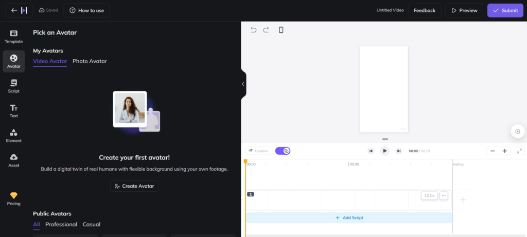Open the Template panel in sidebar
The image size is (527, 237).
click(x=14, y=36)
